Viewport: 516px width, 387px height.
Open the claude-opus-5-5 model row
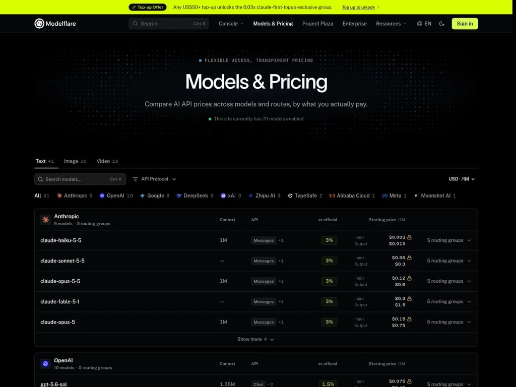point(256,281)
